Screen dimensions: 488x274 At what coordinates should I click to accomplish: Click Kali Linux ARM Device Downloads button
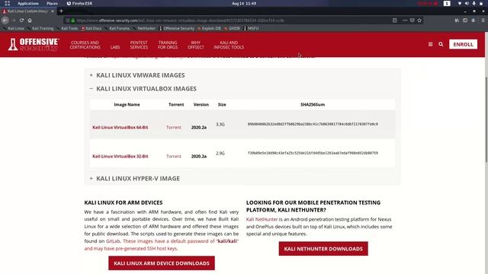coord(162,263)
